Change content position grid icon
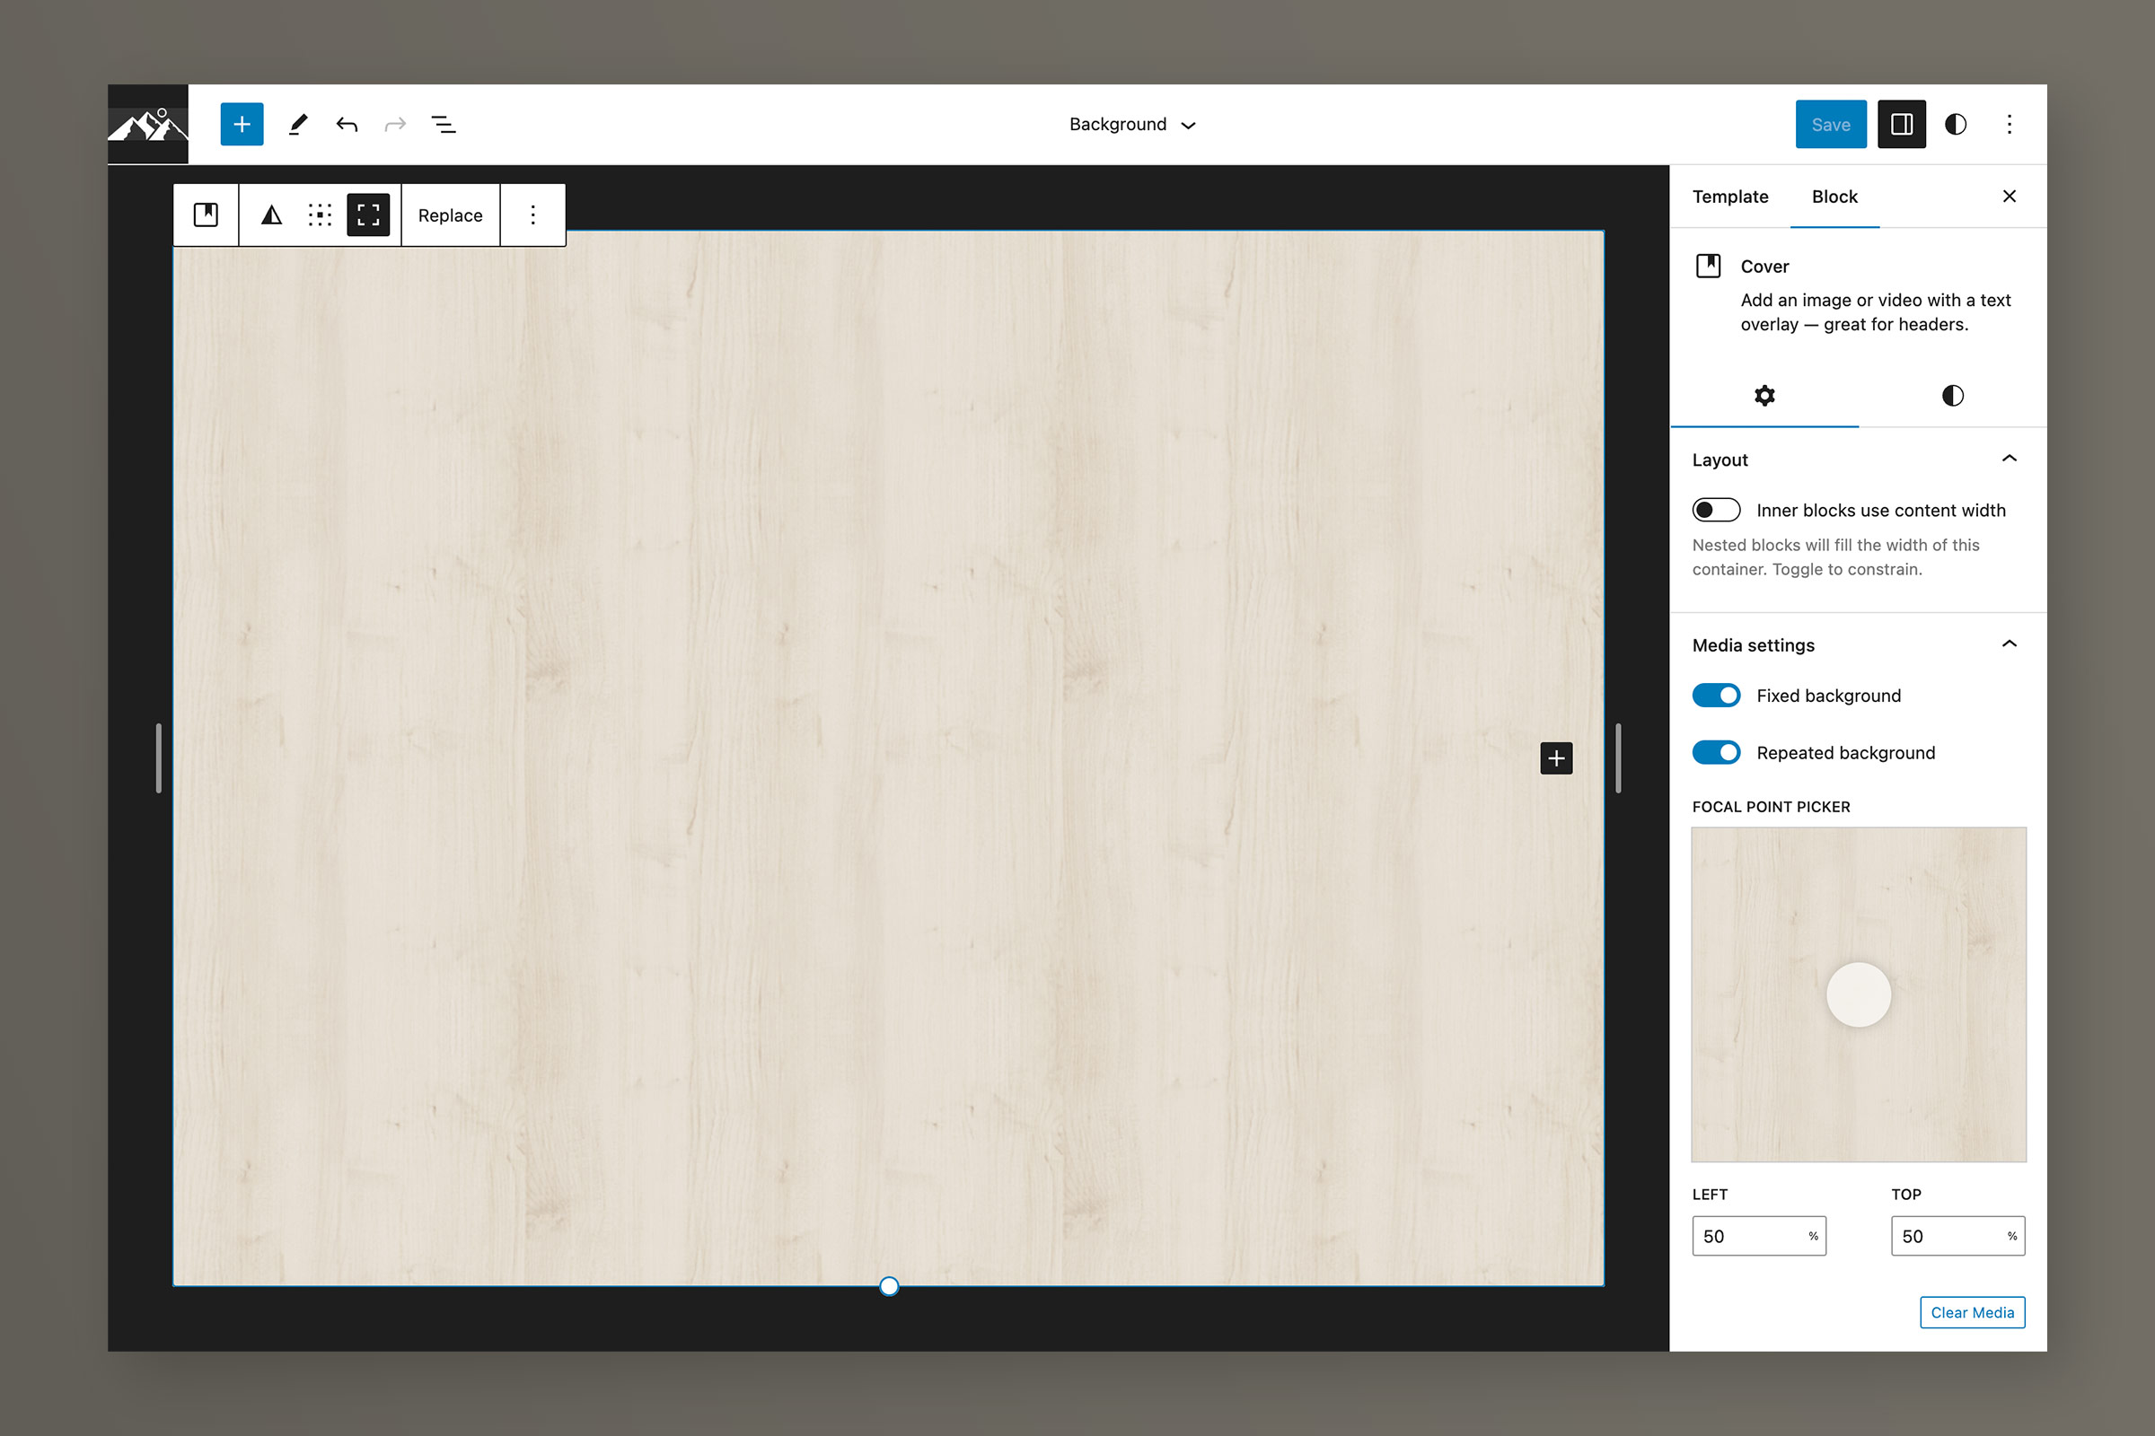The height and width of the screenshot is (1436, 2155). pyautogui.click(x=320, y=215)
